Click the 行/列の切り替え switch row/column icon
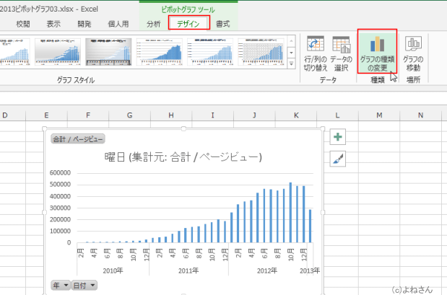The image size is (447, 295). [x=316, y=45]
